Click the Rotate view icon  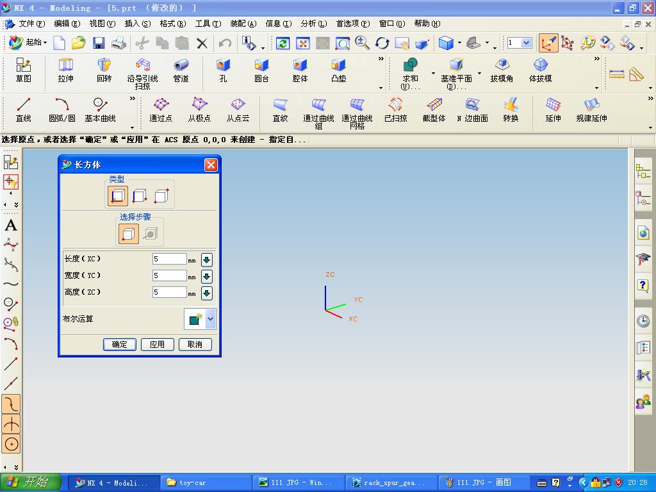pyautogui.click(x=382, y=43)
